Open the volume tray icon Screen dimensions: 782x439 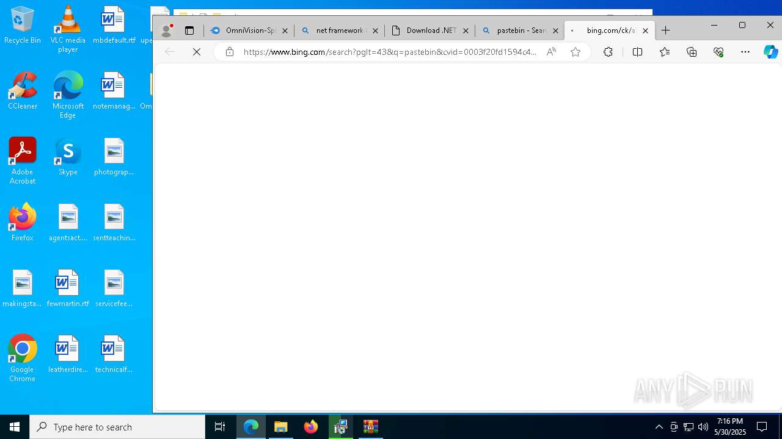click(x=703, y=427)
